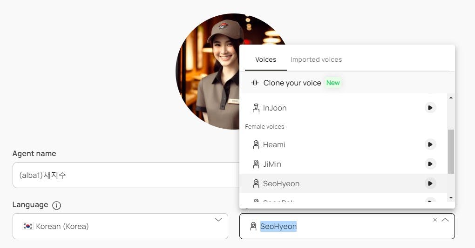Click Clone your voice option
The image size is (475, 248).
(x=347, y=83)
